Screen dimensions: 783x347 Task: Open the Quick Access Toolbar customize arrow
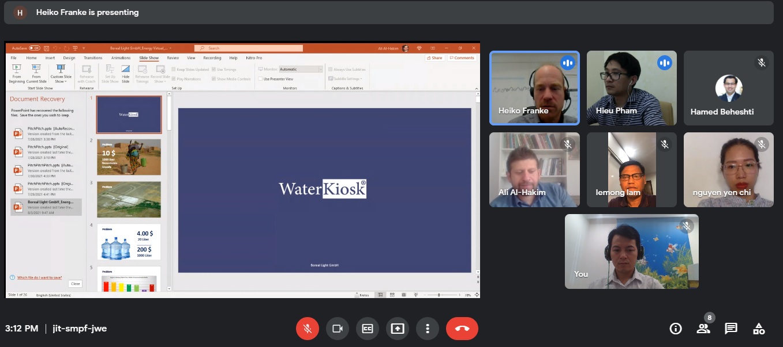(84, 48)
